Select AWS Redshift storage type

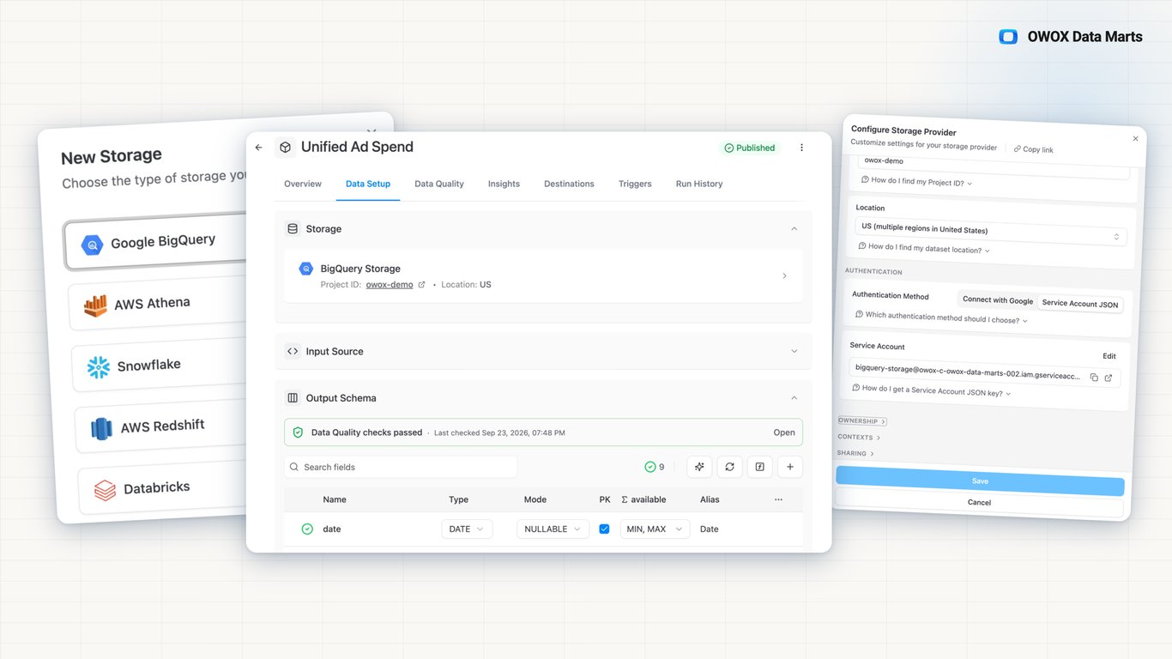[161, 426]
